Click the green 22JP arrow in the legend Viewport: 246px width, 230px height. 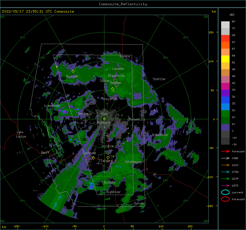click(x=225, y=179)
